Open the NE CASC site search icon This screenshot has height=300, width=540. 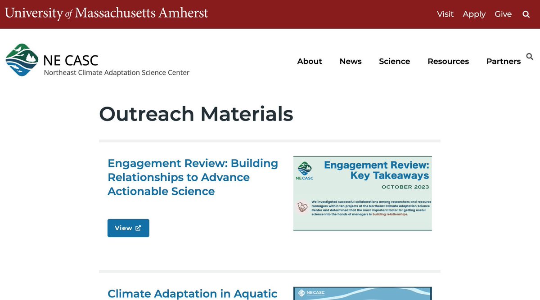click(530, 57)
